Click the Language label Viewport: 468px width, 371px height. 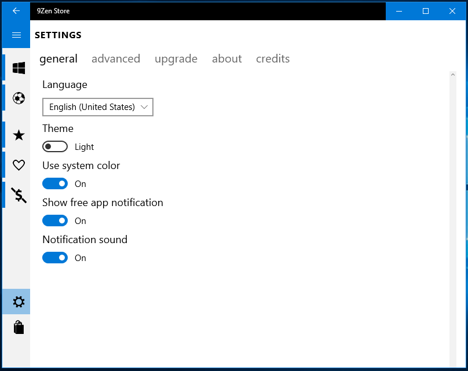(65, 85)
